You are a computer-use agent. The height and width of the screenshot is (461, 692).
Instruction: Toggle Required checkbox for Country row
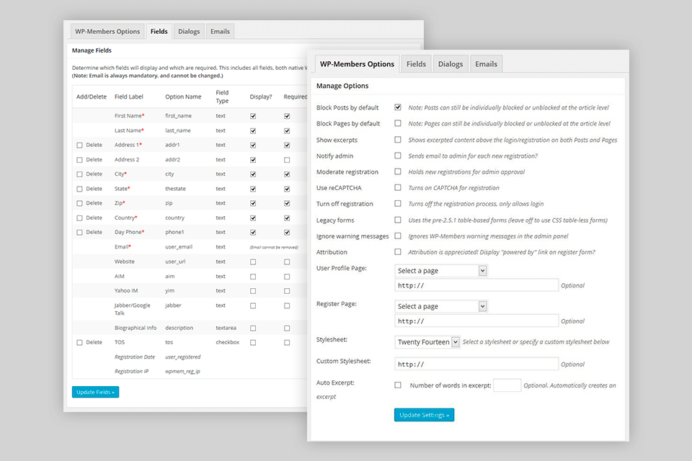tap(287, 218)
